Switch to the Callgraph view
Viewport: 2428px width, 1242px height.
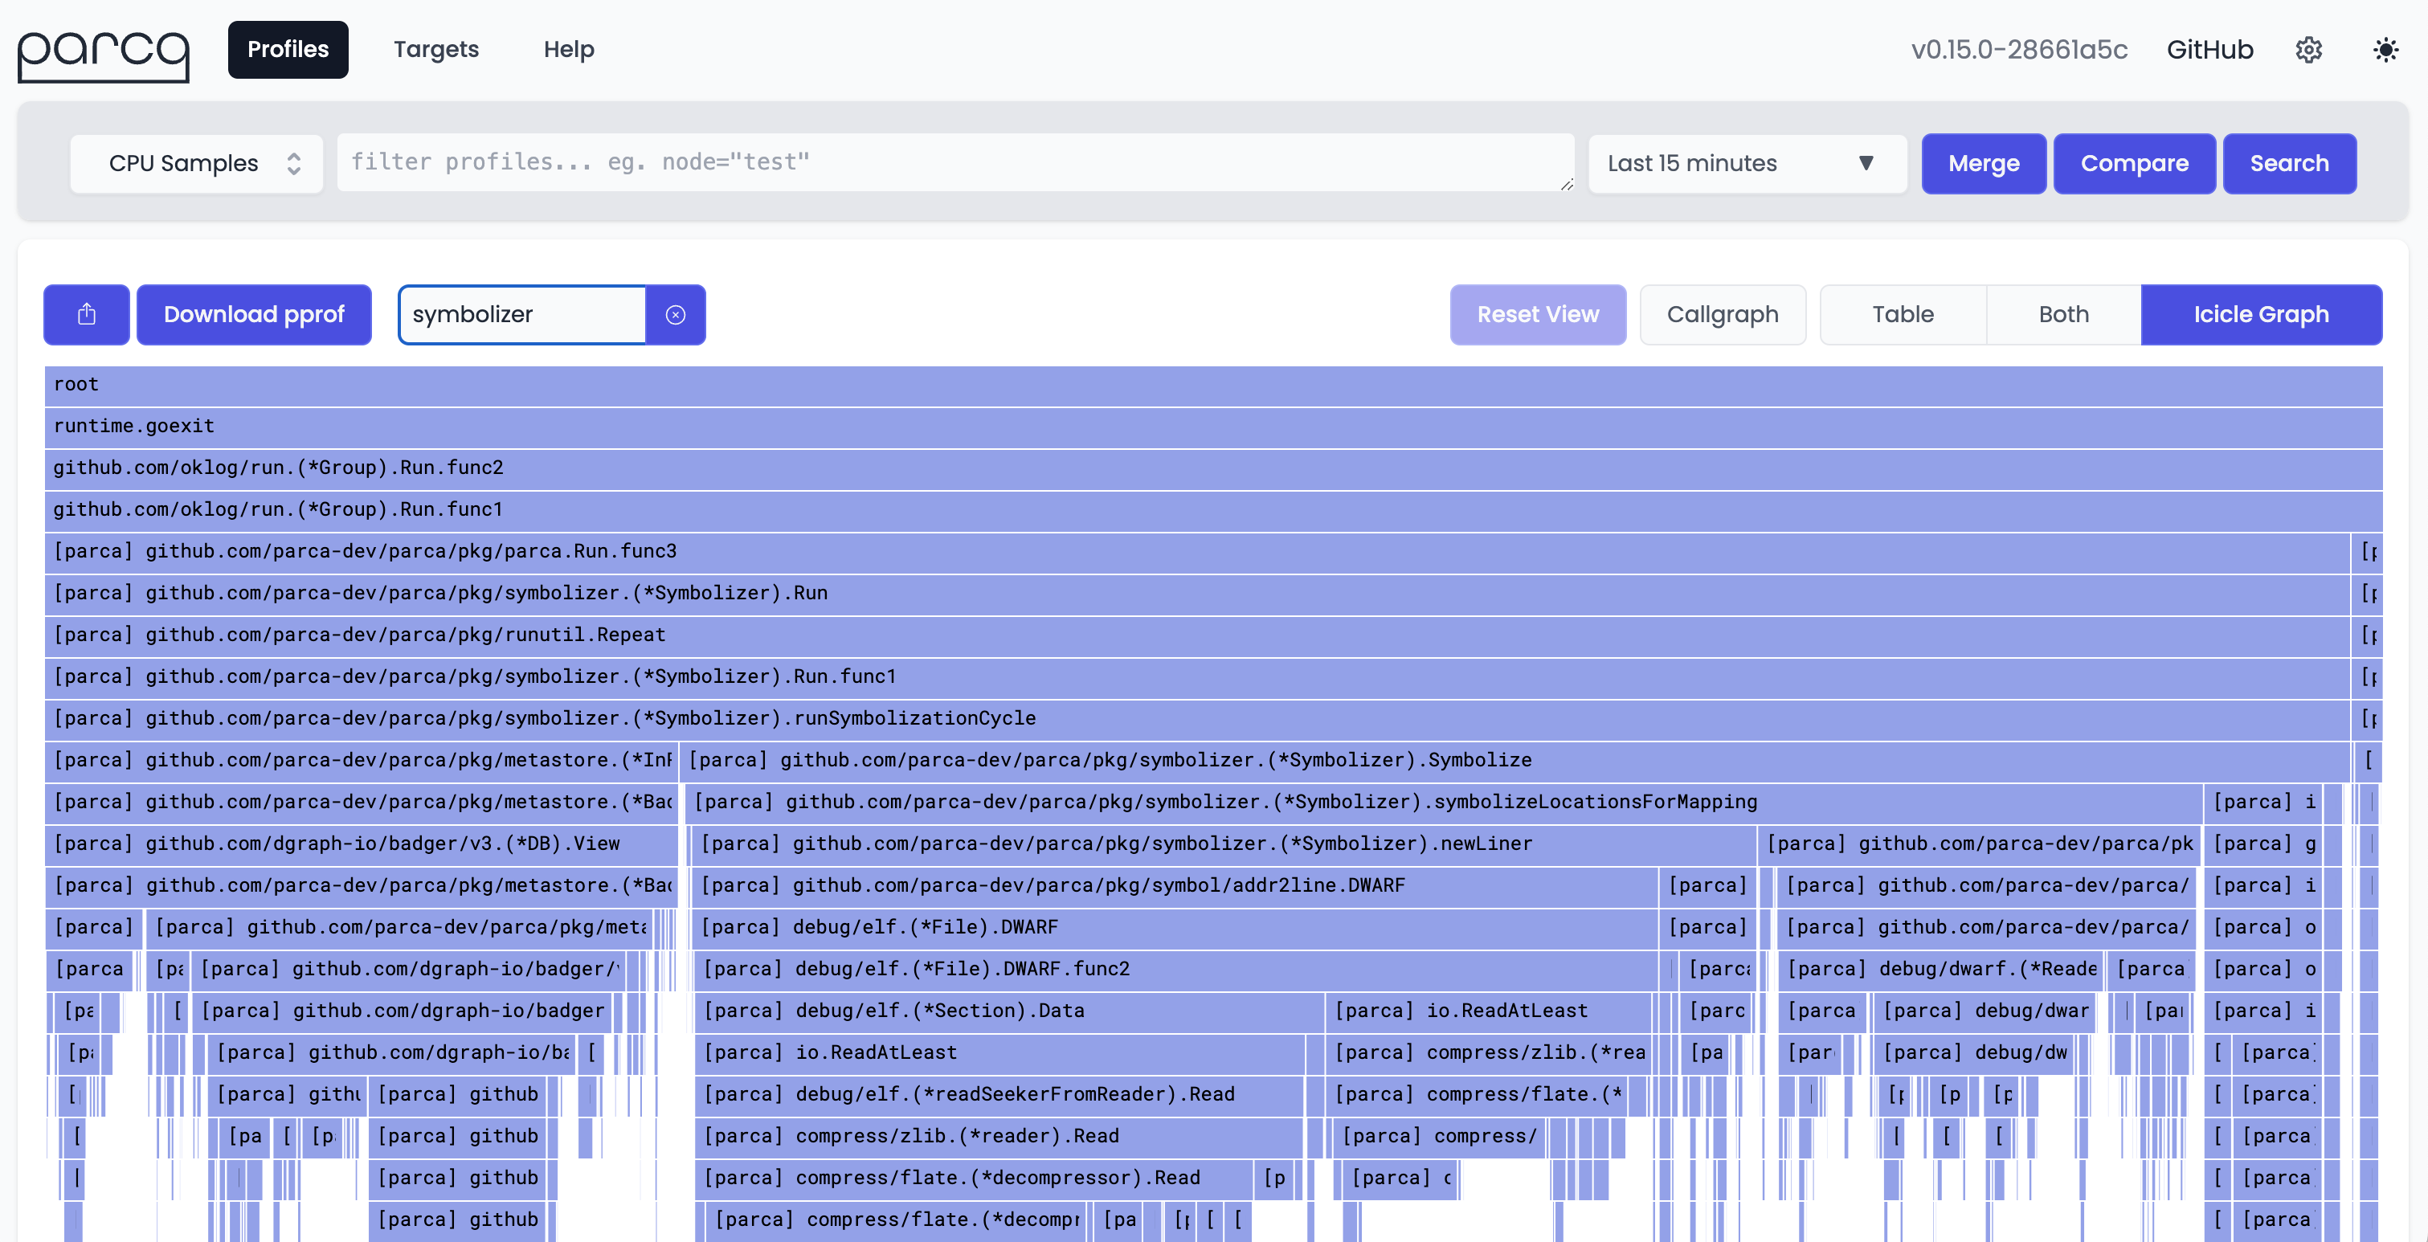click(x=1723, y=315)
